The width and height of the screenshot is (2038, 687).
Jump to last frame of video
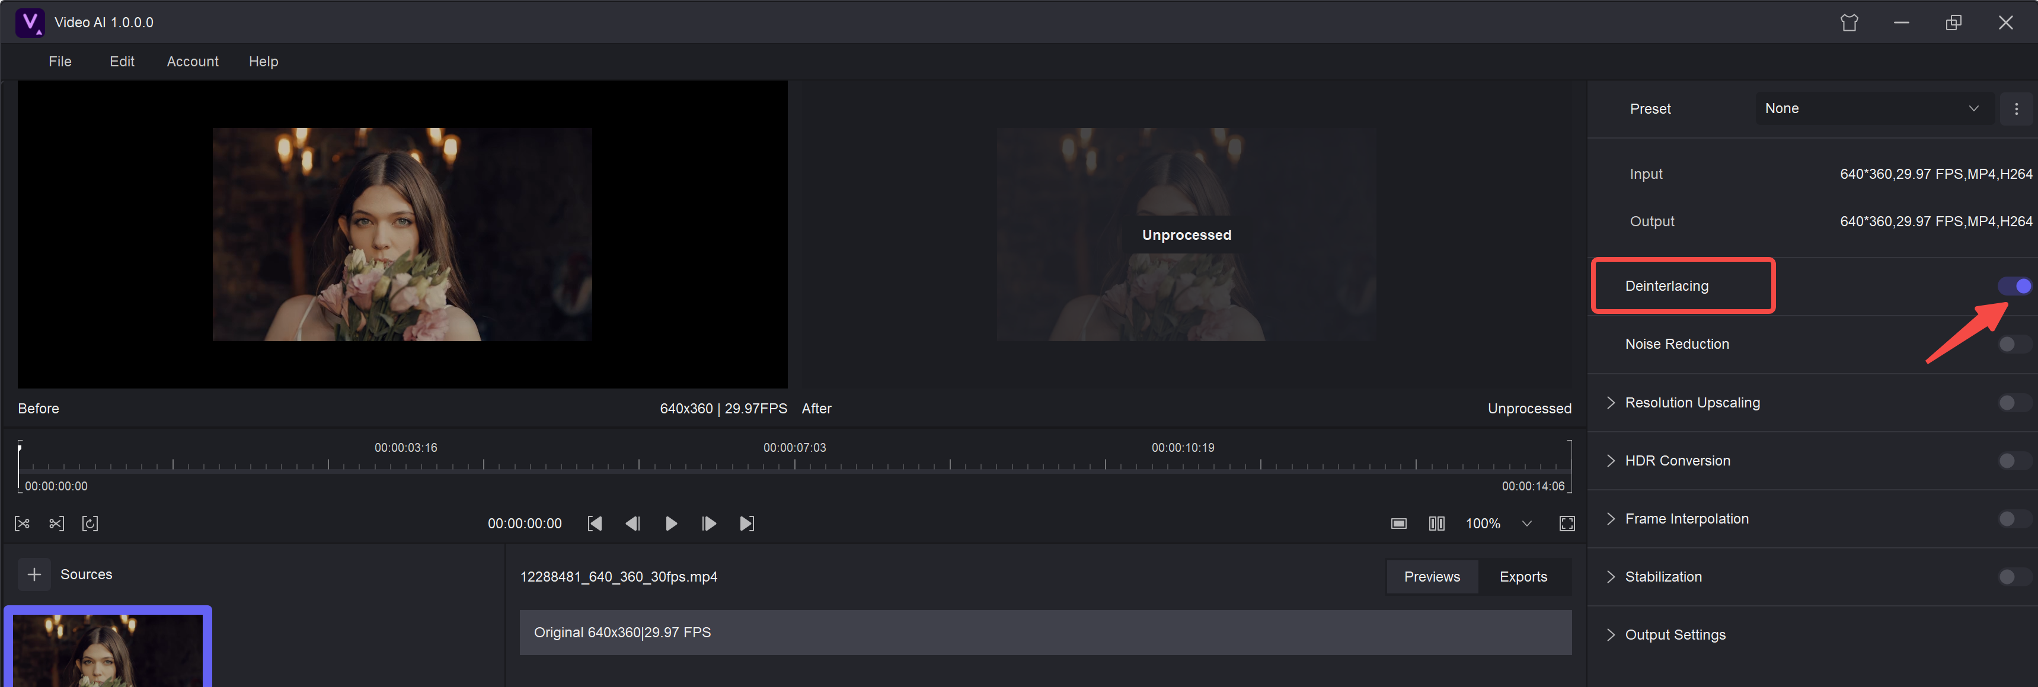747,524
